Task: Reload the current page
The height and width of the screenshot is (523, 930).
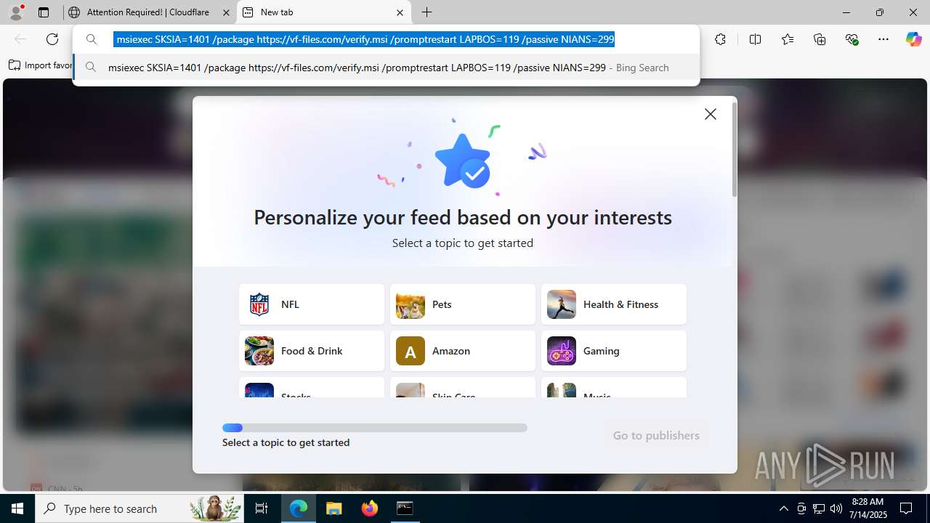Action: (x=52, y=39)
